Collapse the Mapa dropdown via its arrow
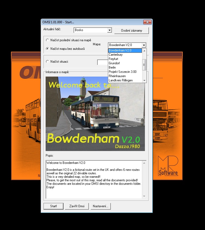 [144, 45]
